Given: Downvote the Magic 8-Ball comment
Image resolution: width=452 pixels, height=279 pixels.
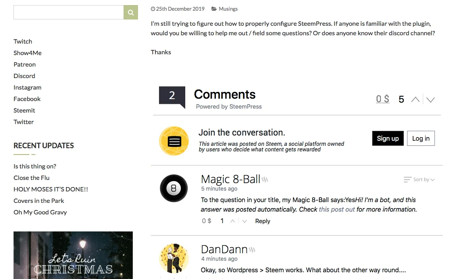Looking at the screenshot, I should click(244, 221).
